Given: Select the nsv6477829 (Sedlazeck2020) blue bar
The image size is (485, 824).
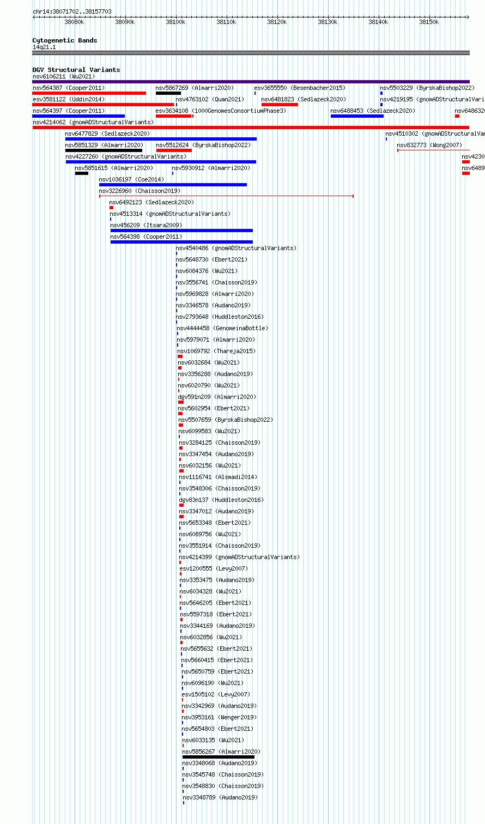Looking at the screenshot, I should 161,139.
